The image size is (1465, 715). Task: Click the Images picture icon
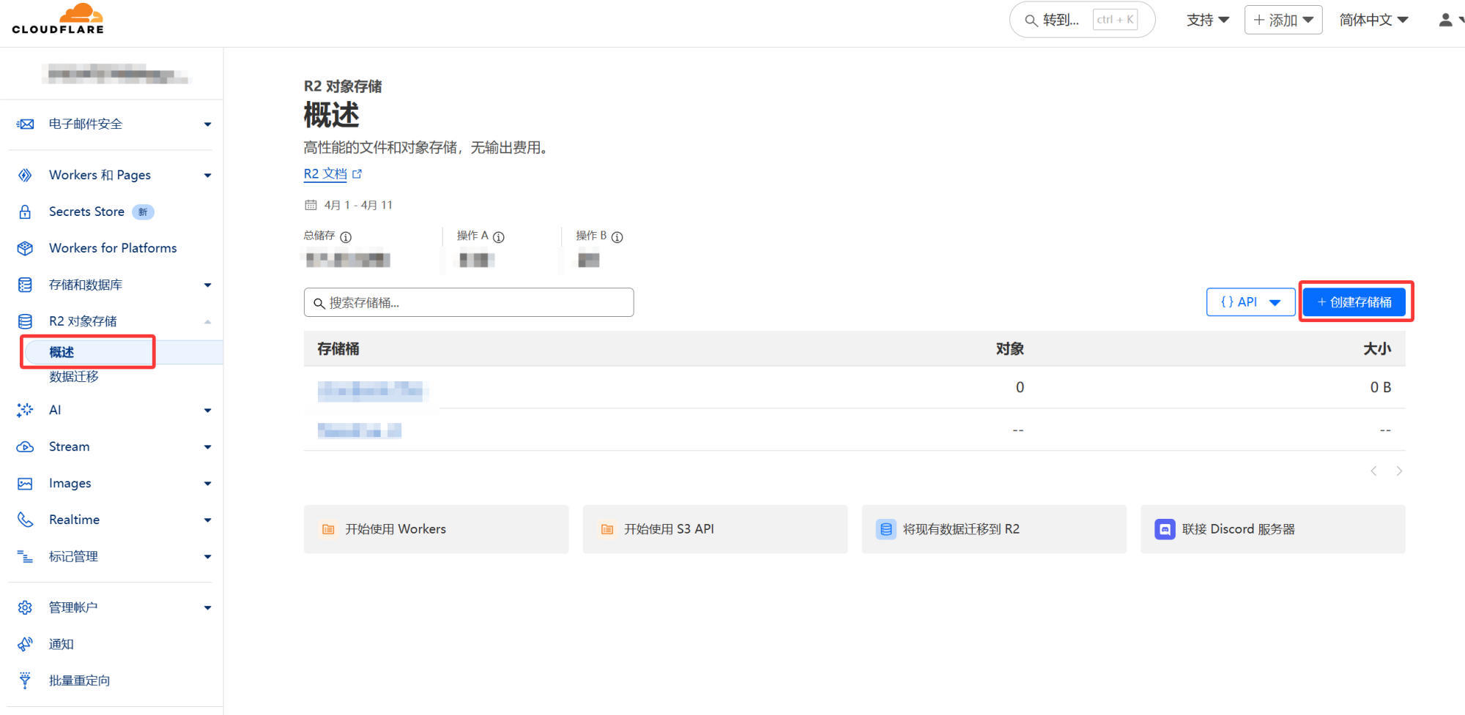[x=25, y=484]
